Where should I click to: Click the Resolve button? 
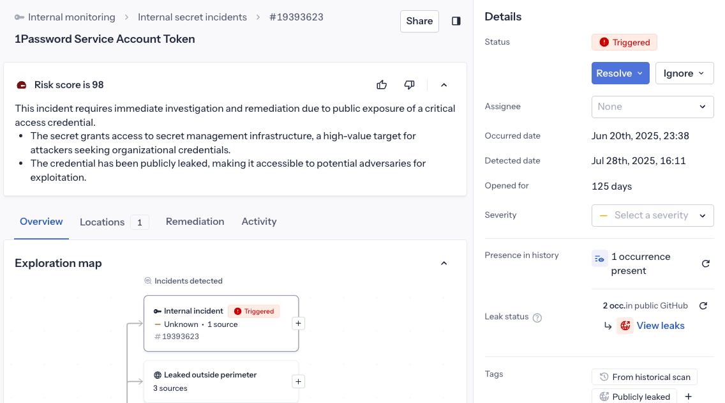click(615, 73)
